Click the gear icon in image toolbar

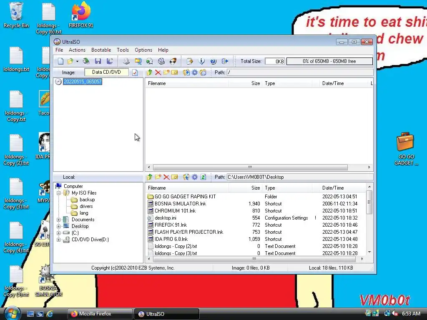(195, 72)
